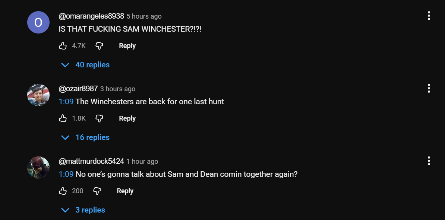Open the @omarangeles8938 channel username link
The image size is (445, 220).
[91, 16]
